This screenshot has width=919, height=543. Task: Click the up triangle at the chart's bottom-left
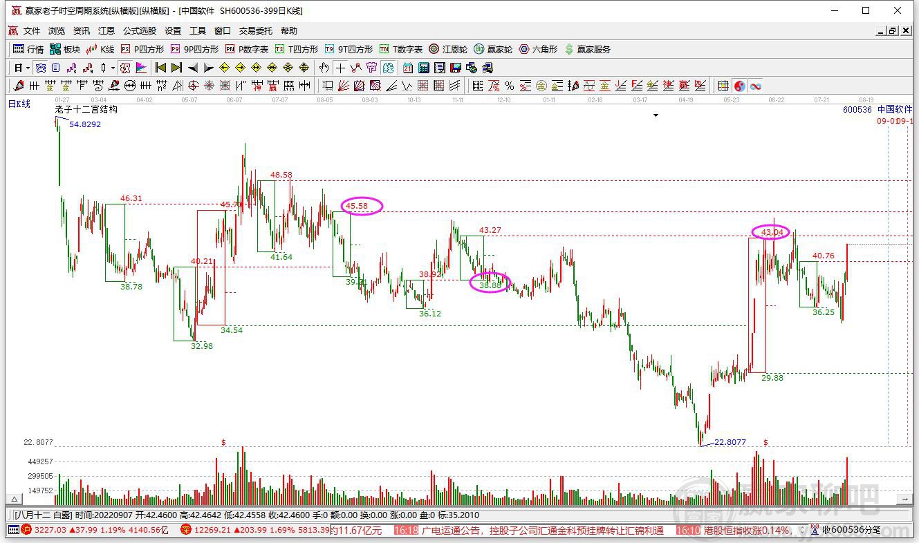click(13, 499)
